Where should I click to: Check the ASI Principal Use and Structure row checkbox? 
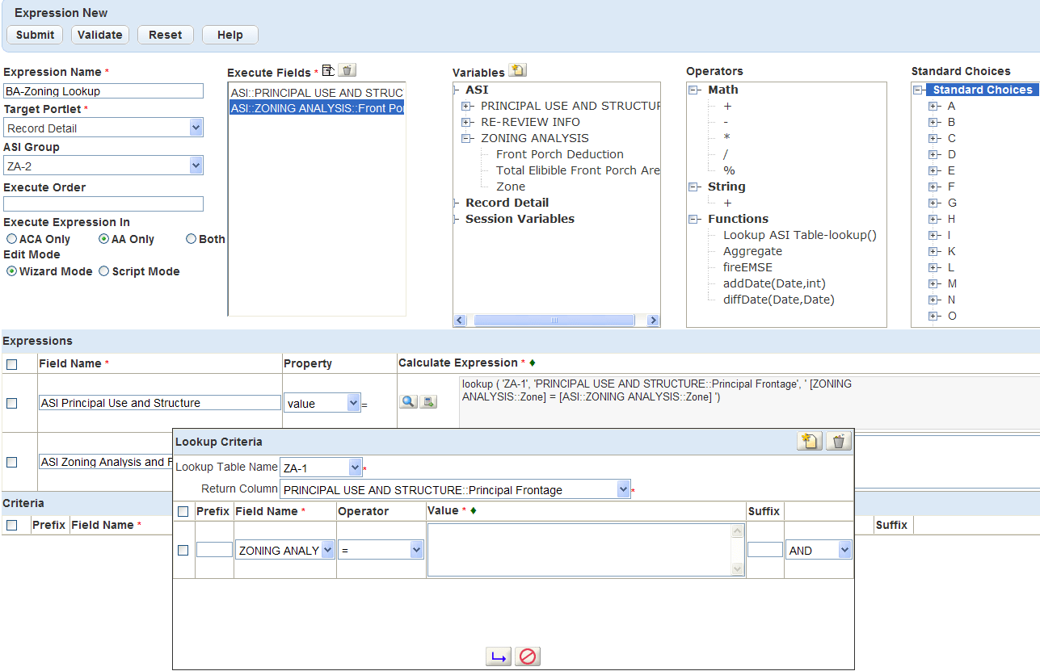click(x=12, y=403)
